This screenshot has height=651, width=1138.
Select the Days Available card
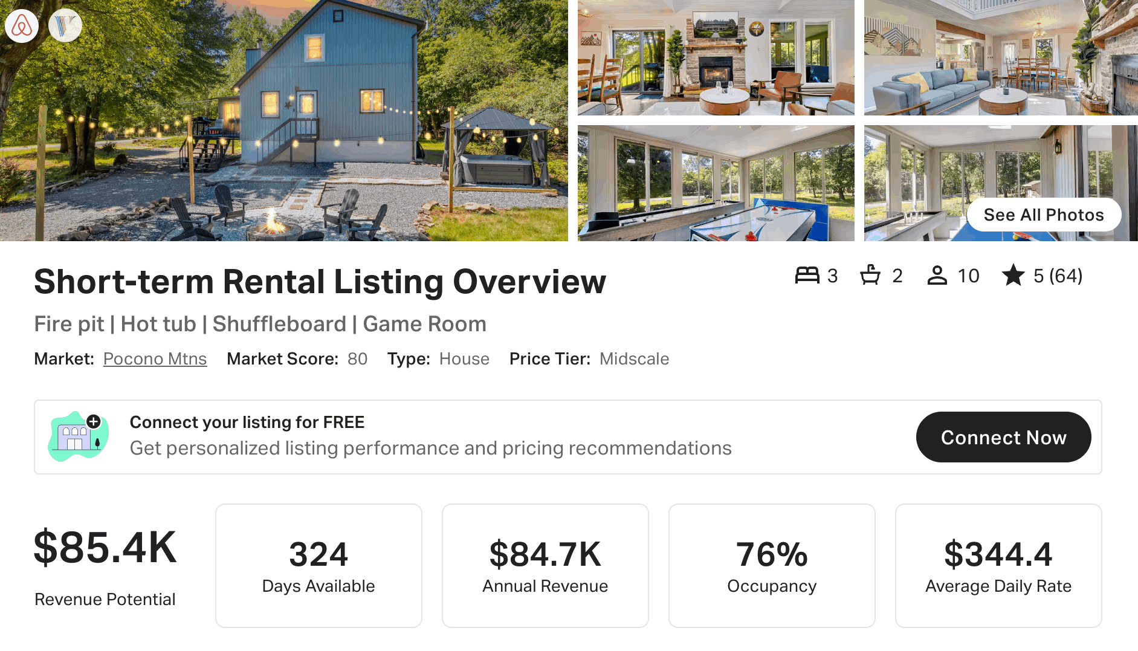tap(318, 566)
